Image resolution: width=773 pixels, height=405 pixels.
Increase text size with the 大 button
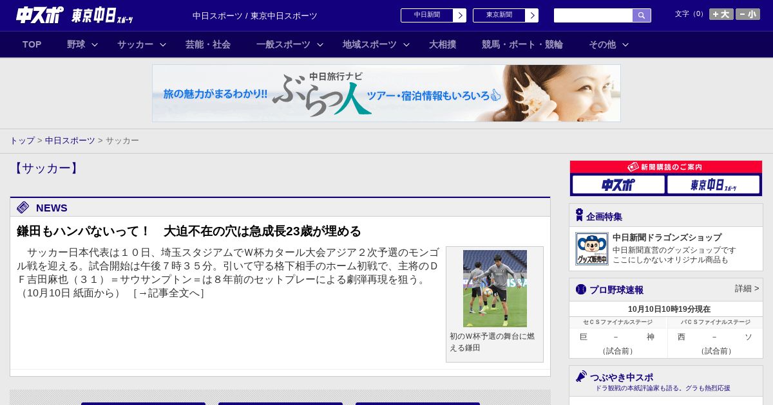pyautogui.click(x=721, y=14)
